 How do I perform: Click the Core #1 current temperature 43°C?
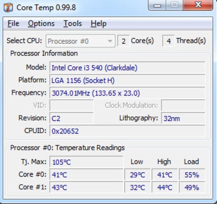pyautogui.click(x=86, y=187)
